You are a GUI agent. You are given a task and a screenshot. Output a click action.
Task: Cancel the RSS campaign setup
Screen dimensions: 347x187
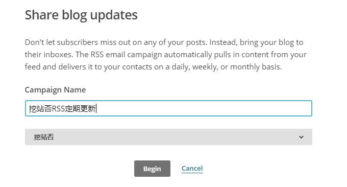[192, 169]
